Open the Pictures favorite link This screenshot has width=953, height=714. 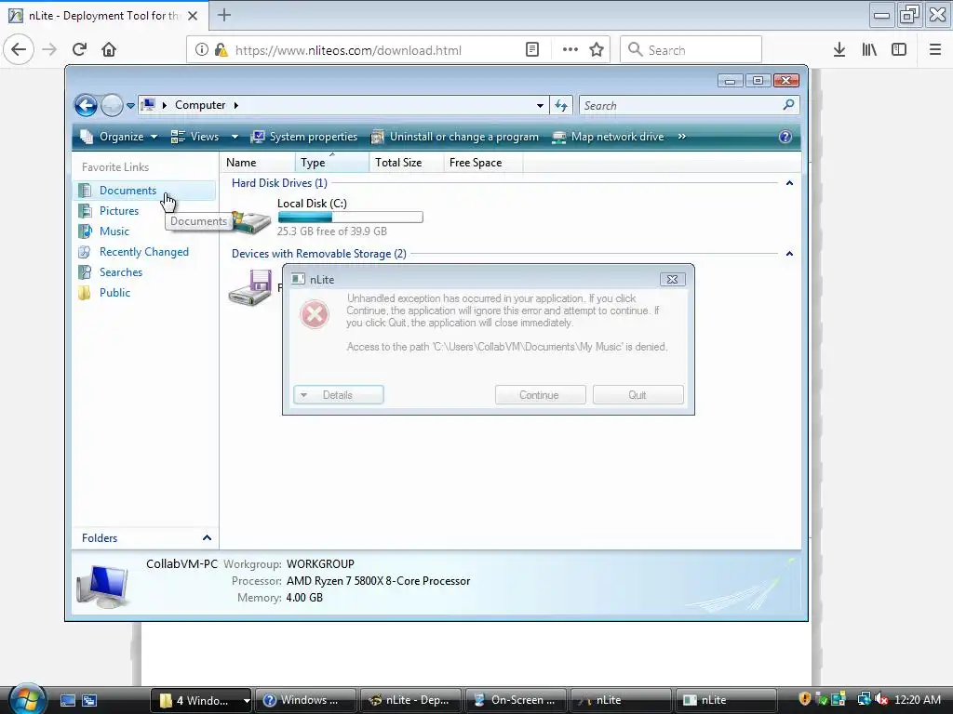pyautogui.click(x=119, y=211)
